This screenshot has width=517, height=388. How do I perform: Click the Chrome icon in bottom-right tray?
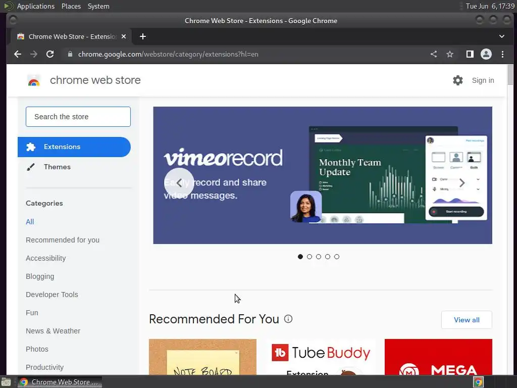point(478,382)
